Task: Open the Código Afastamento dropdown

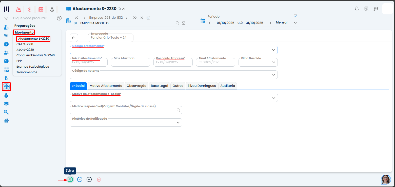Action: (173, 50)
